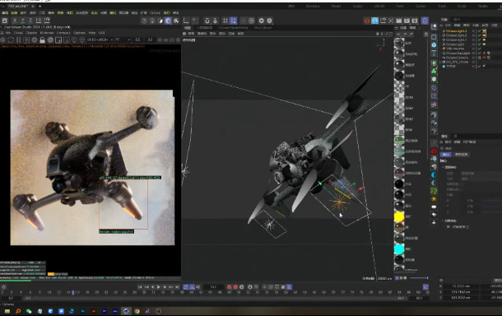Pause the Live Viewer render
Image resolution: width=502 pixels, height=316 pixels.
coord(19,40)
